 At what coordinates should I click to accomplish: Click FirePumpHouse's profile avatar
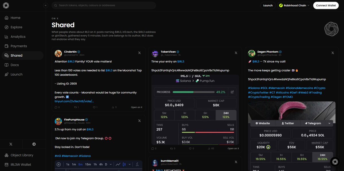(58, 121)
